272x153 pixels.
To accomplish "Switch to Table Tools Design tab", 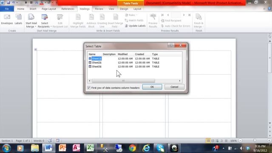I will [124, 9].
